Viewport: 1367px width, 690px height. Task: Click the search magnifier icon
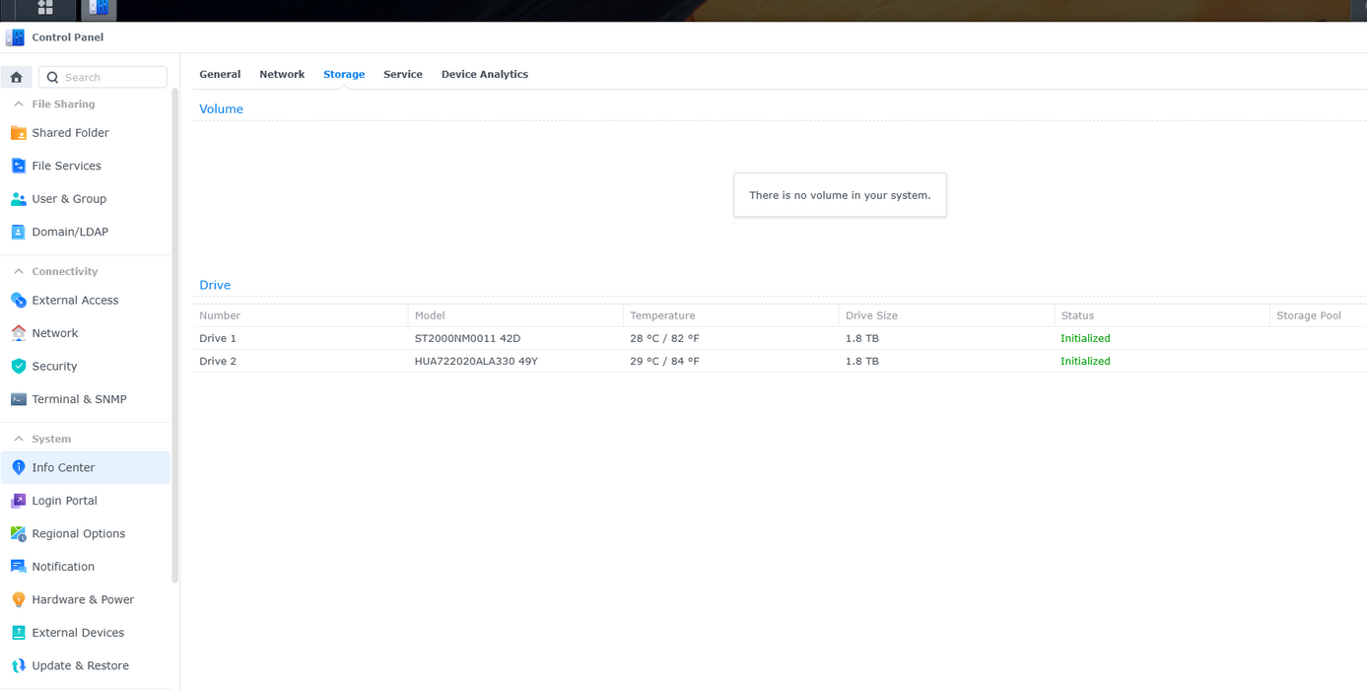pyautogui.click(x=53, y=77)
